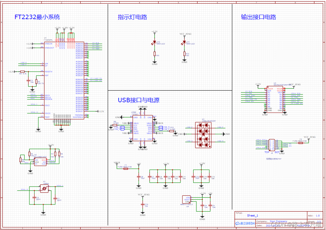Select the USBLC6-4SC6Y diode array D1
Viewport: 326px width, 230px height.
[x=203, y=135]
